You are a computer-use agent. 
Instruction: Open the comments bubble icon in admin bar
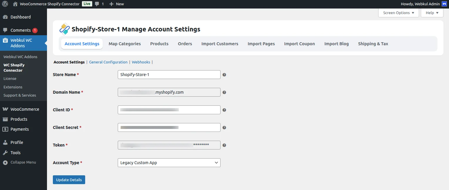pos(97,4)
